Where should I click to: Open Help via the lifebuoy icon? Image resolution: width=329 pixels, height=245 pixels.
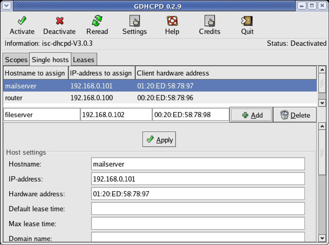(x=172, y=21)
